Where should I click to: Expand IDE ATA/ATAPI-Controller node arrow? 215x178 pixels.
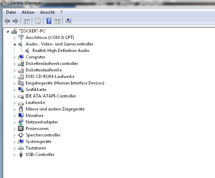pos(14,96)
